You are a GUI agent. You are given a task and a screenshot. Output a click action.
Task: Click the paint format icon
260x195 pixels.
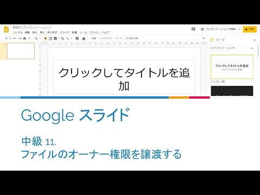tap(30, 38)
